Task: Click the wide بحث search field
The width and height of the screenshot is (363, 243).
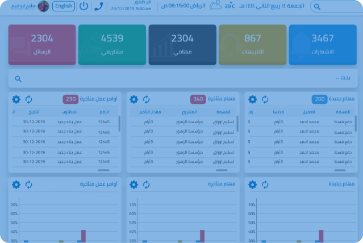Action: coord(183,78)
